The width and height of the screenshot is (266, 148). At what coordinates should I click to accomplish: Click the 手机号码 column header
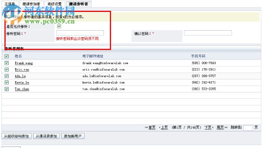tap(198, 56)
